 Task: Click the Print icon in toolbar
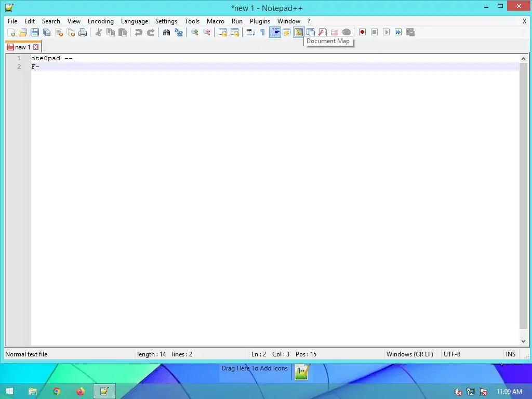pos(83,32)
